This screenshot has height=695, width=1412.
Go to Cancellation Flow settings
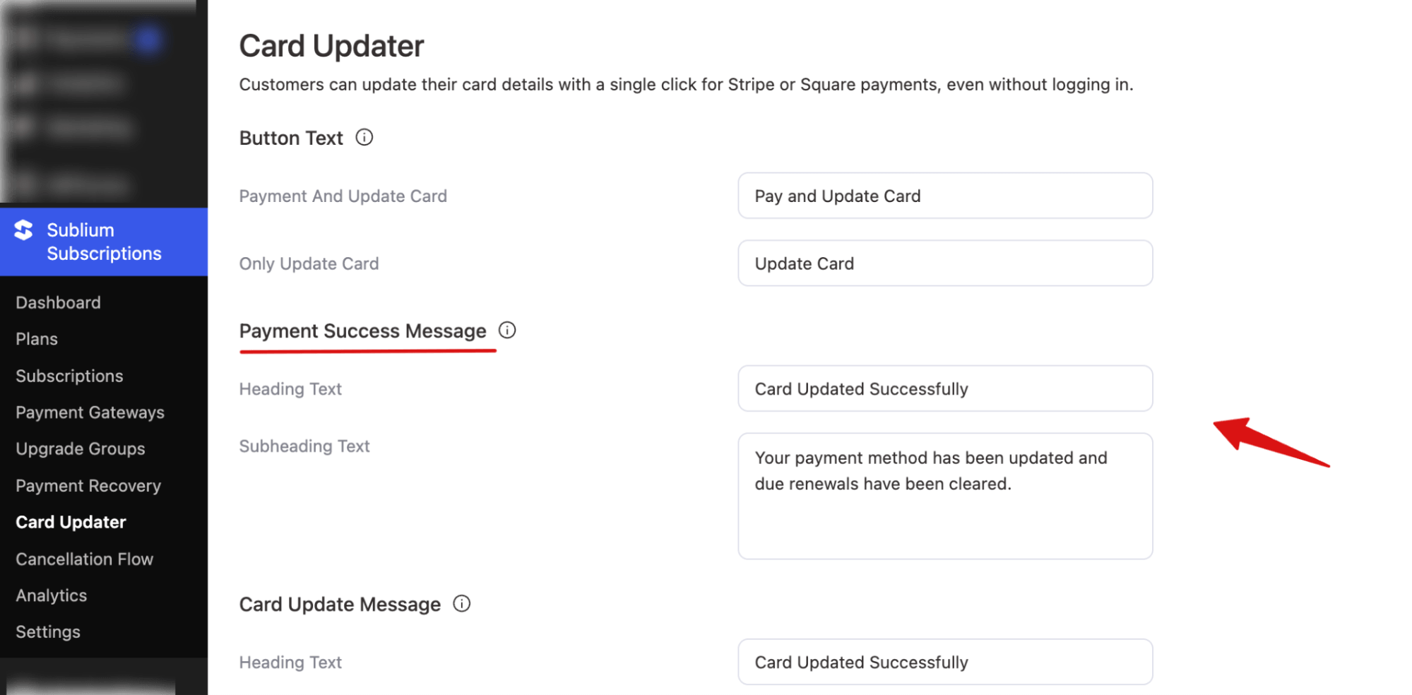click(x=84, y=559)
